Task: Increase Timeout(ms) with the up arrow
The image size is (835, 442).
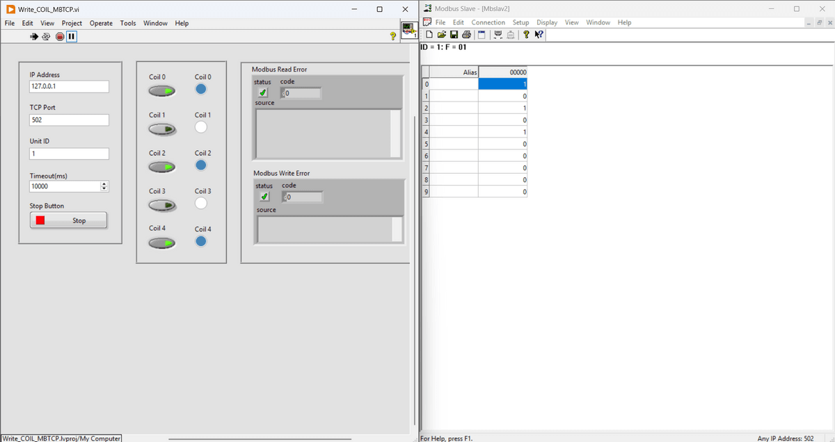Action: coord(104,184)
